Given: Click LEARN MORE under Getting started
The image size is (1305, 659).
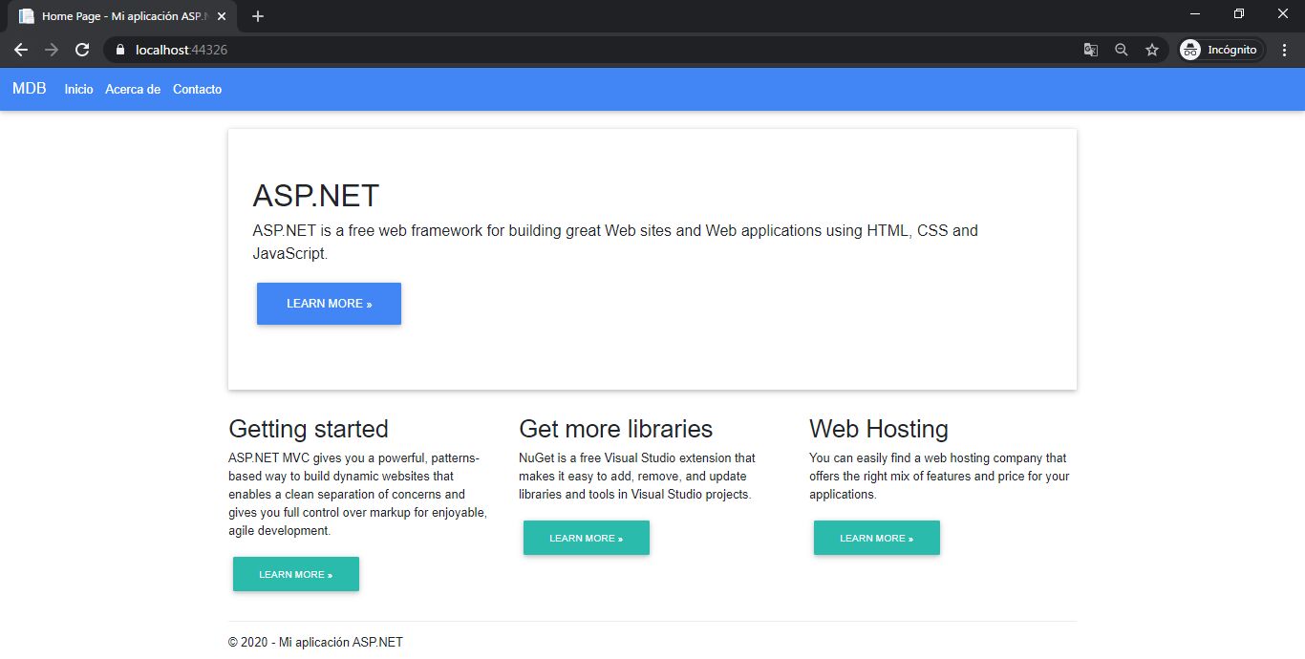Looking at the screenshot, I should [x=296, y=574].
